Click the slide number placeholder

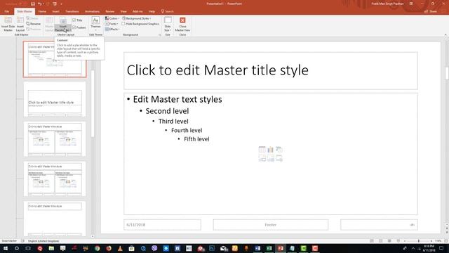tap(379, 225)
